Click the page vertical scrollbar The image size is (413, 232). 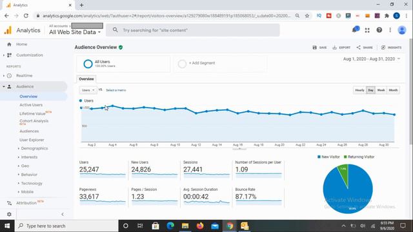click(411, 92)
